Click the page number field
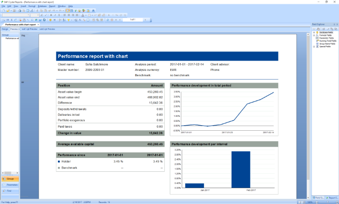Image resolution: width=339 pixels, height=204 pixels. tap(134, 20)
